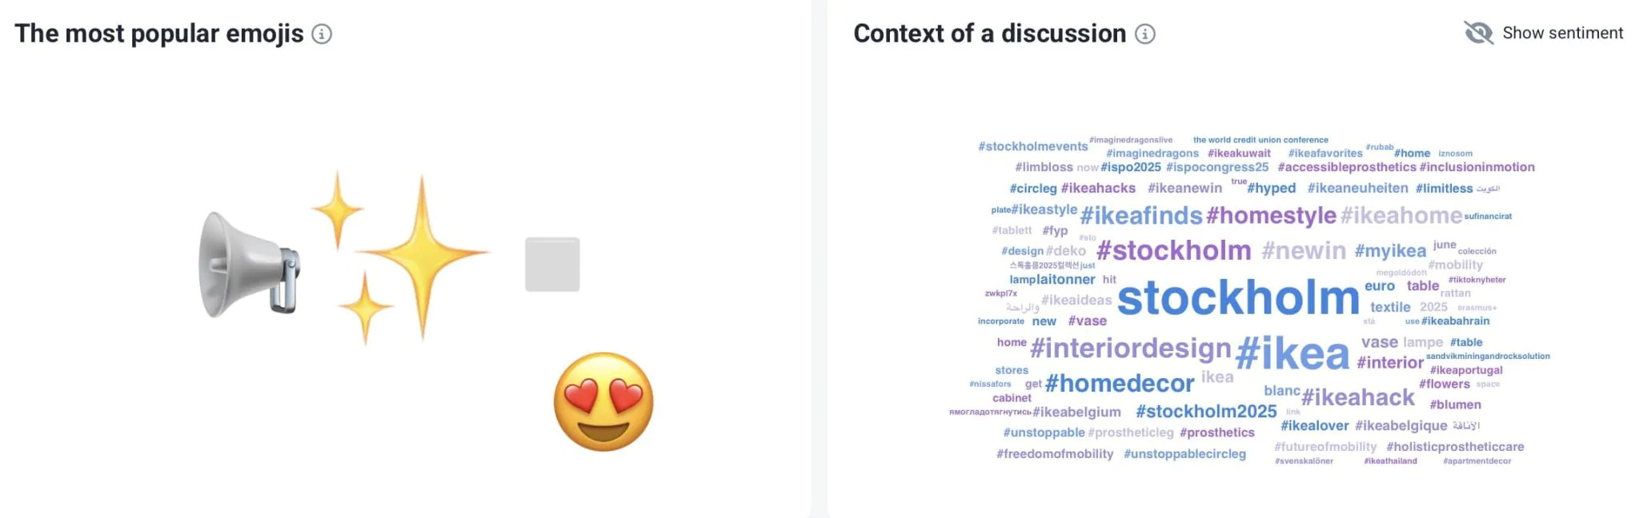Image resolution: width=1639 pixels, height=518 pixels.
Task: Open the Context of a discussion info tooltip
Action: click(x=1146, y=34)
